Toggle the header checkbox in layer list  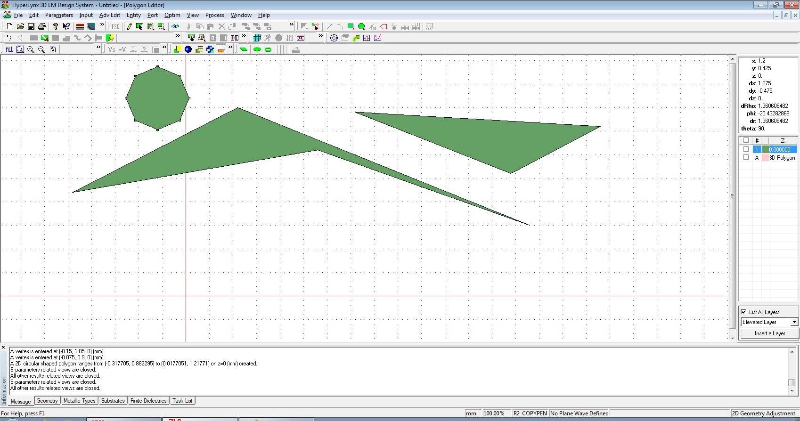(x=746, y=140)
